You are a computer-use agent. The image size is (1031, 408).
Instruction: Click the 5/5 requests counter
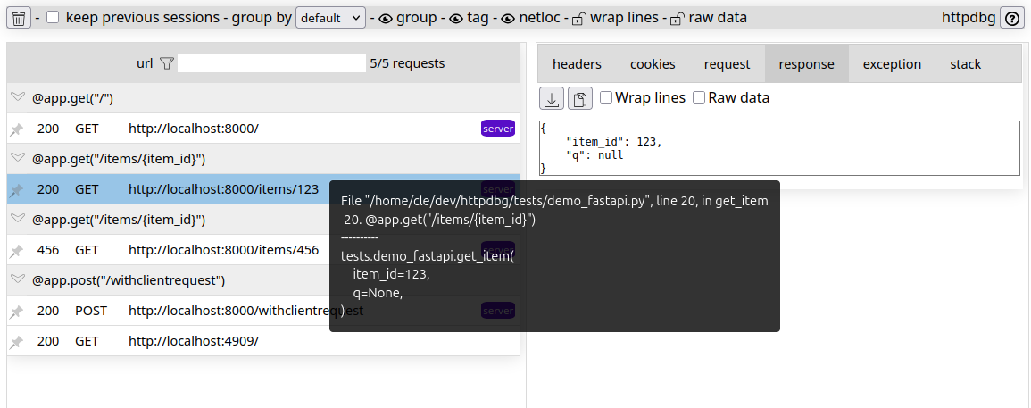[x=407, y=63]
